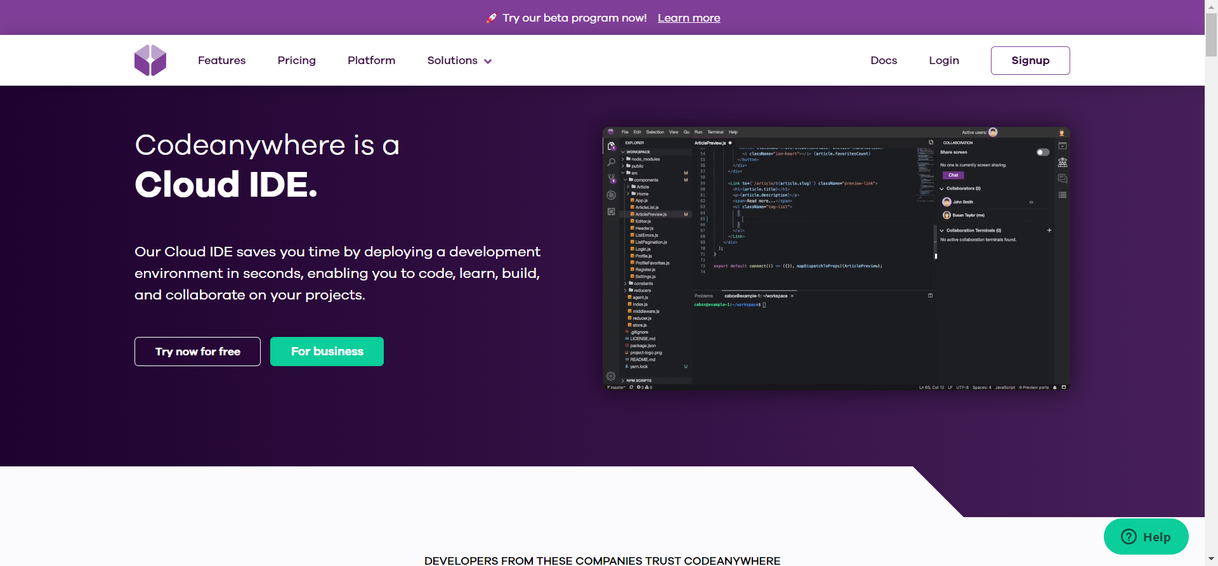This screenshot has width=1218, height=566.
Task: Go to the Platform page
Action: tap(371, 60)
